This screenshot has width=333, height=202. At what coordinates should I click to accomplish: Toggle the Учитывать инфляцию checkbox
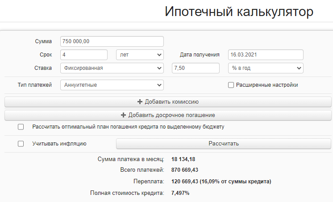[x=21, y=144]
